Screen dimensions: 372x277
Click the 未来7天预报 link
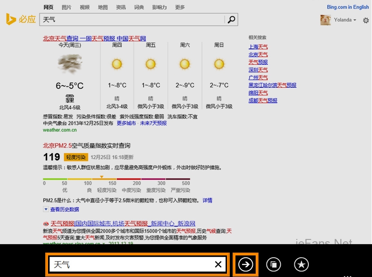153,123
